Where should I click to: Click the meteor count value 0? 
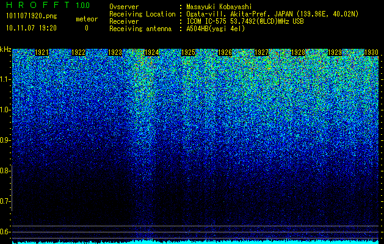[87, 28]
